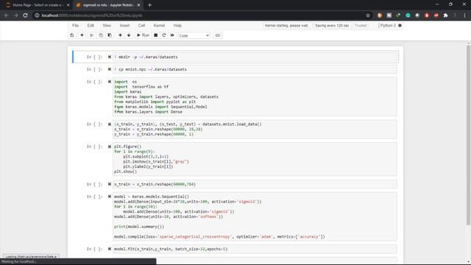Reload the current page
Viewport: 471px width, 265px height.
click(26, 15)
